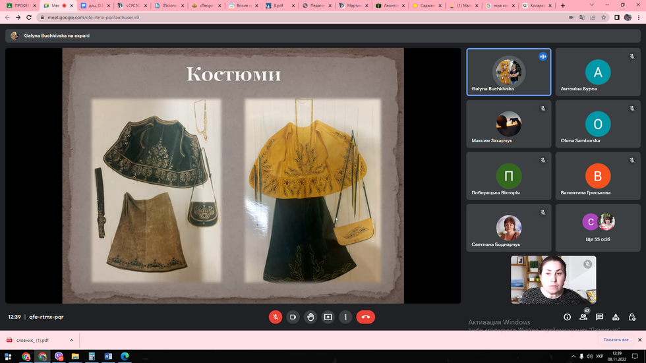Show the participants list panel
The width and height of the screenshot is (646, 363).
583,317
